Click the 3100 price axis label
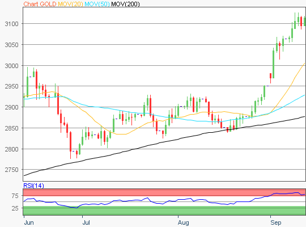The width and height of the screenshot is (306, 227). (x=11, y=24)
